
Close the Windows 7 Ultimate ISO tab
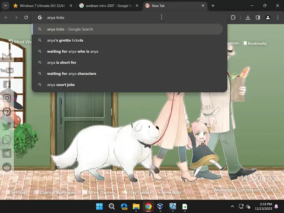pyautogui.click(x=71, y=6)
